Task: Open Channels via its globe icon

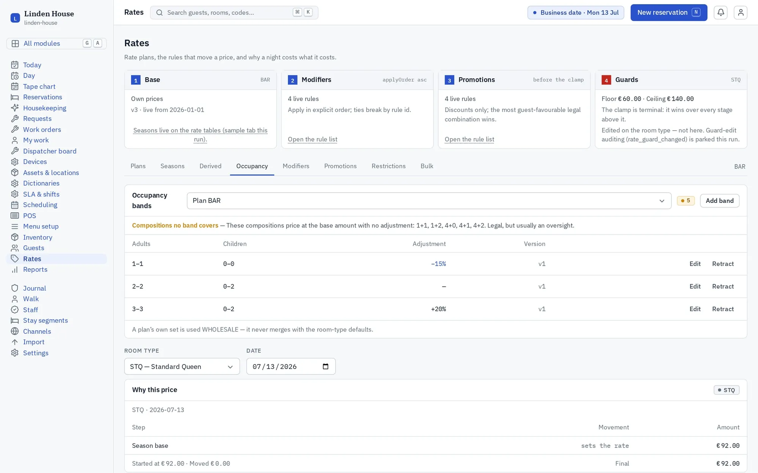Action: 15,331
